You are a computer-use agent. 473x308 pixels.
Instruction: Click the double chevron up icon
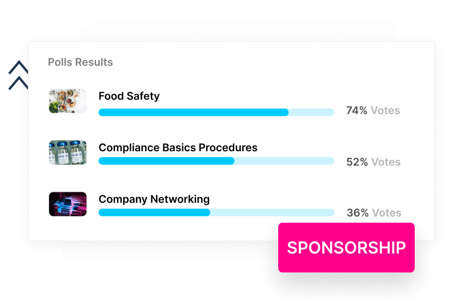pos(18,75)
